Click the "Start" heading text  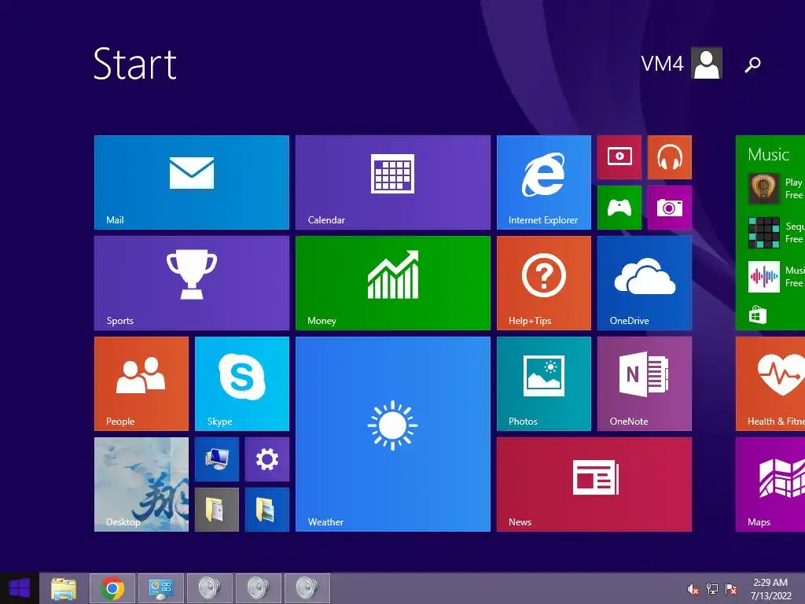point(135,64)
